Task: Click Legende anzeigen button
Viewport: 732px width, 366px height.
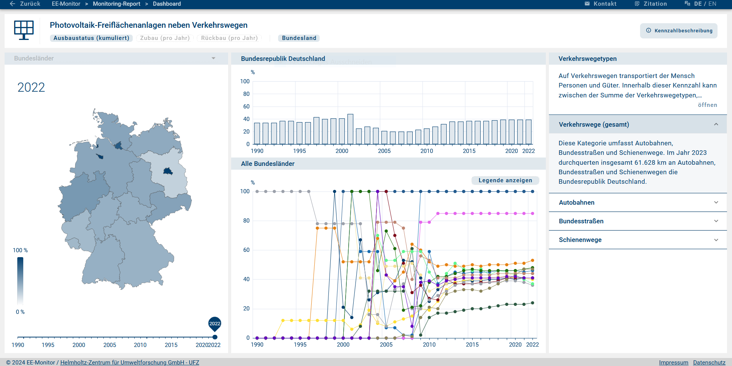Action: point(505,180)
